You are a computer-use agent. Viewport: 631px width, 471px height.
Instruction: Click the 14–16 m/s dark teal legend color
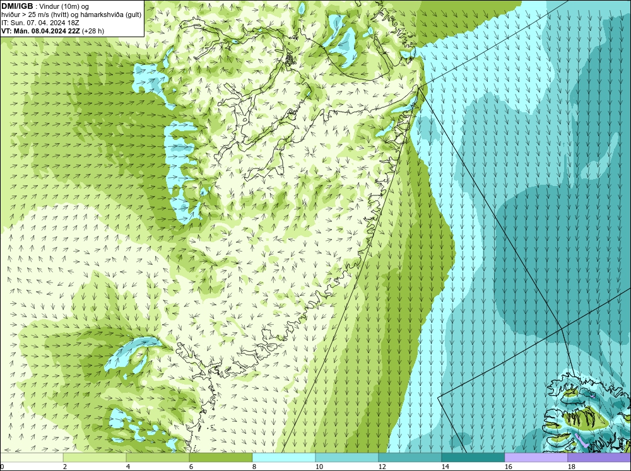point(473,458)
